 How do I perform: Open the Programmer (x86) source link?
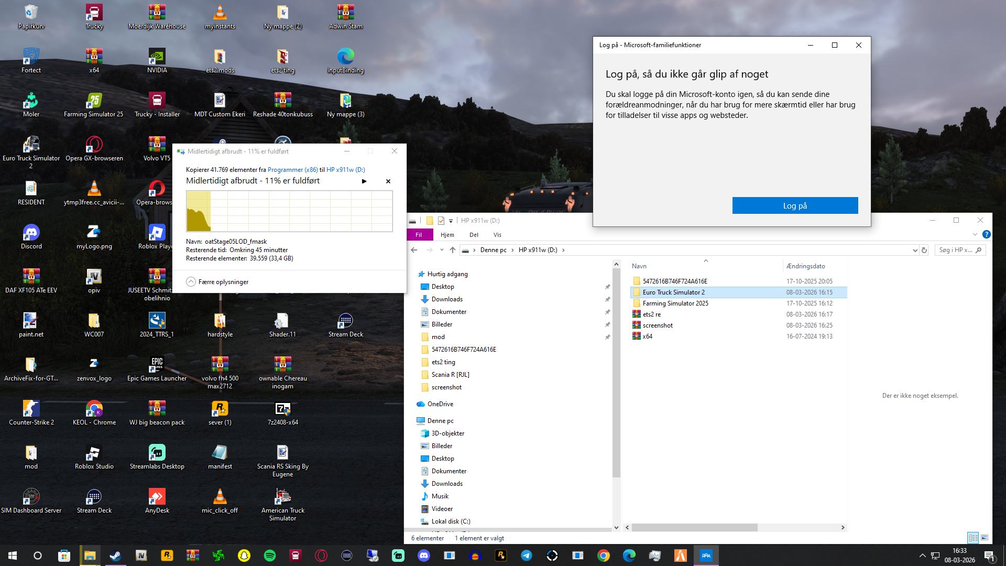[292, 170]
